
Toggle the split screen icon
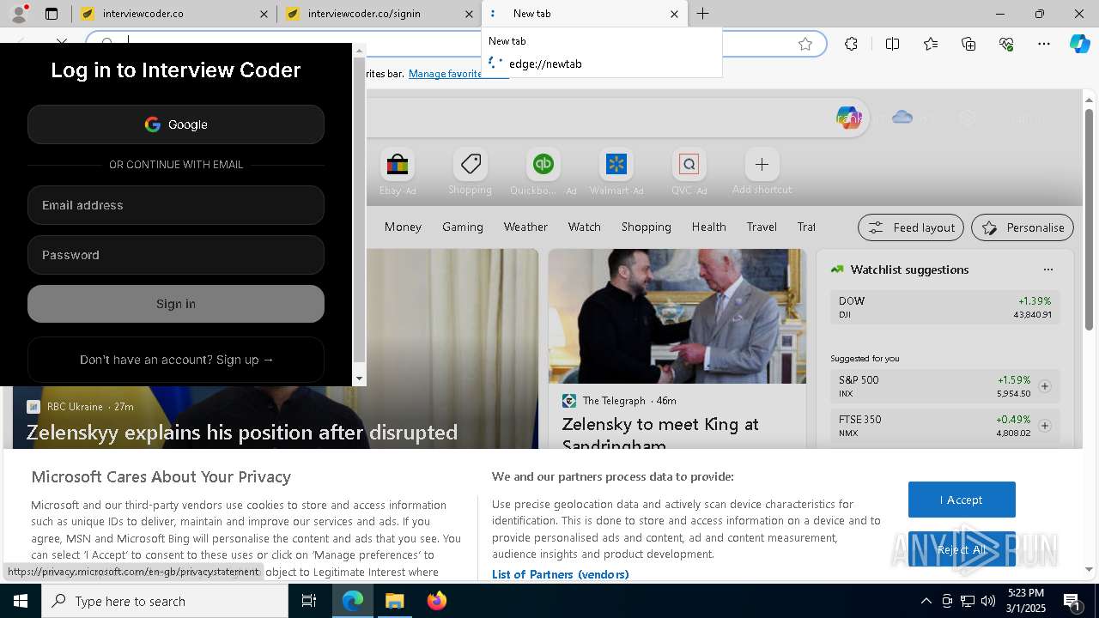coord(892,44)
